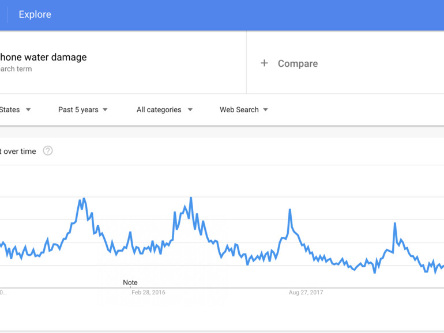
Task: Click the plus icon beside Compare
Action: (x=264, y=63)
